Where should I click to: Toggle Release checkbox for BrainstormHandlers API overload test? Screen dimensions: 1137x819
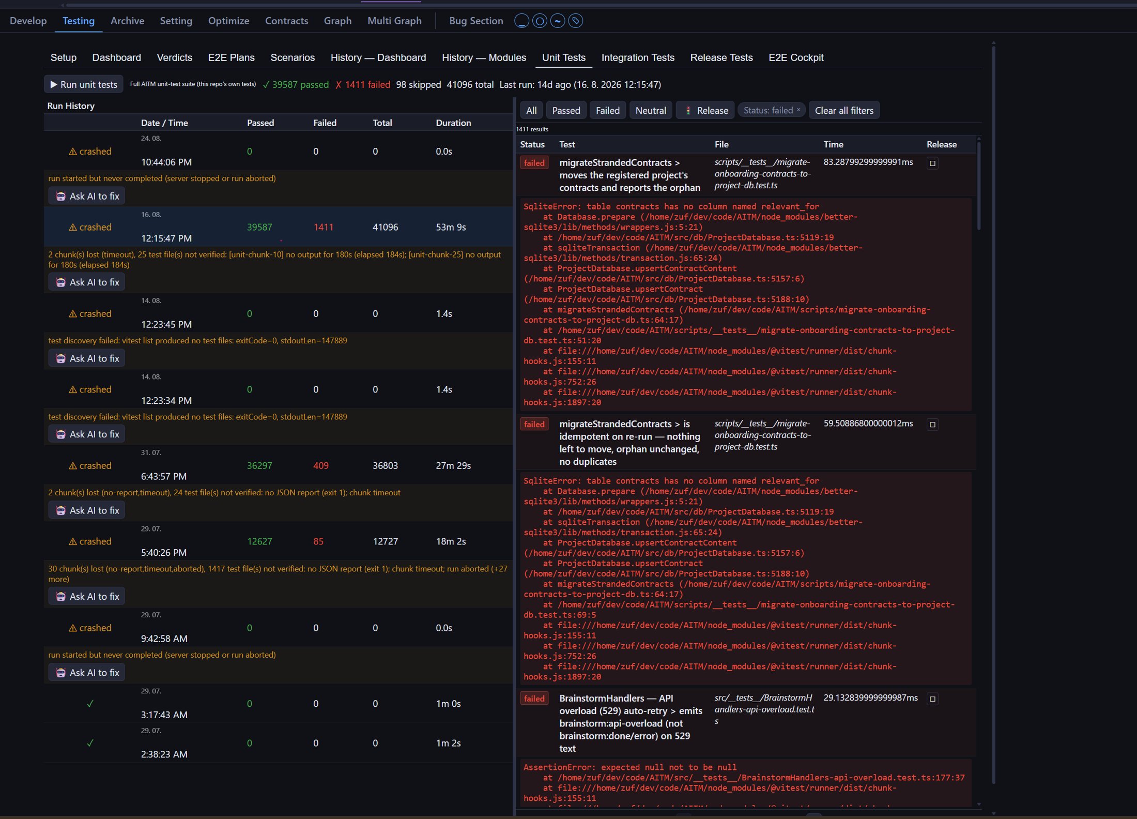932,699
